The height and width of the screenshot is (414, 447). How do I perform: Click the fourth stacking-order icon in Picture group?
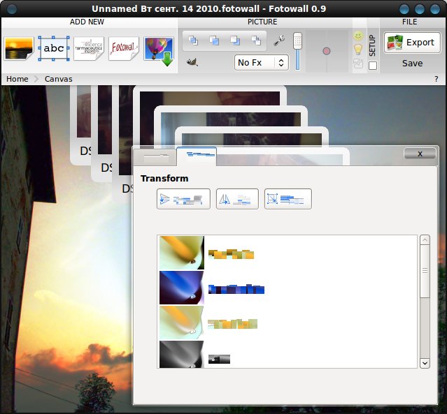(256, 40)
